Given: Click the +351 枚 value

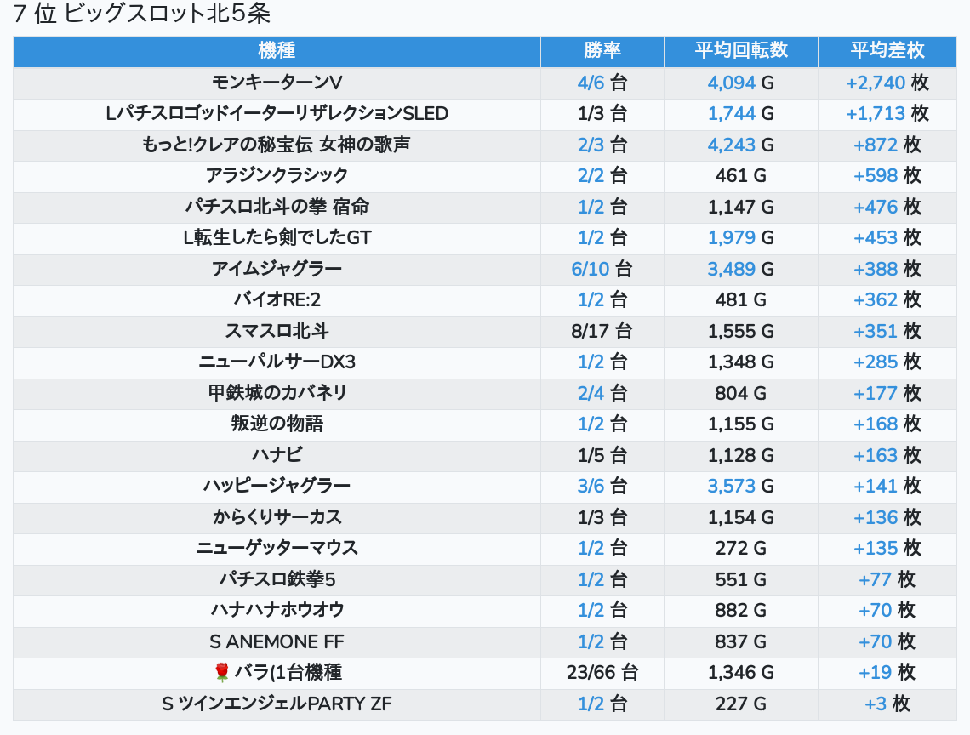Looking at the screenshot, I should [x=887, y=331].
